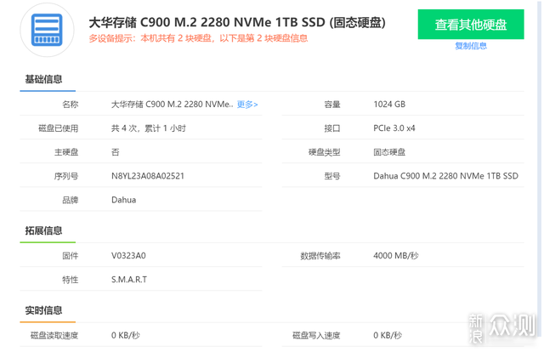Open the 更多> link beside the name
The height and width of the screenshot is (352, 544).
click(x=247, y=105)
